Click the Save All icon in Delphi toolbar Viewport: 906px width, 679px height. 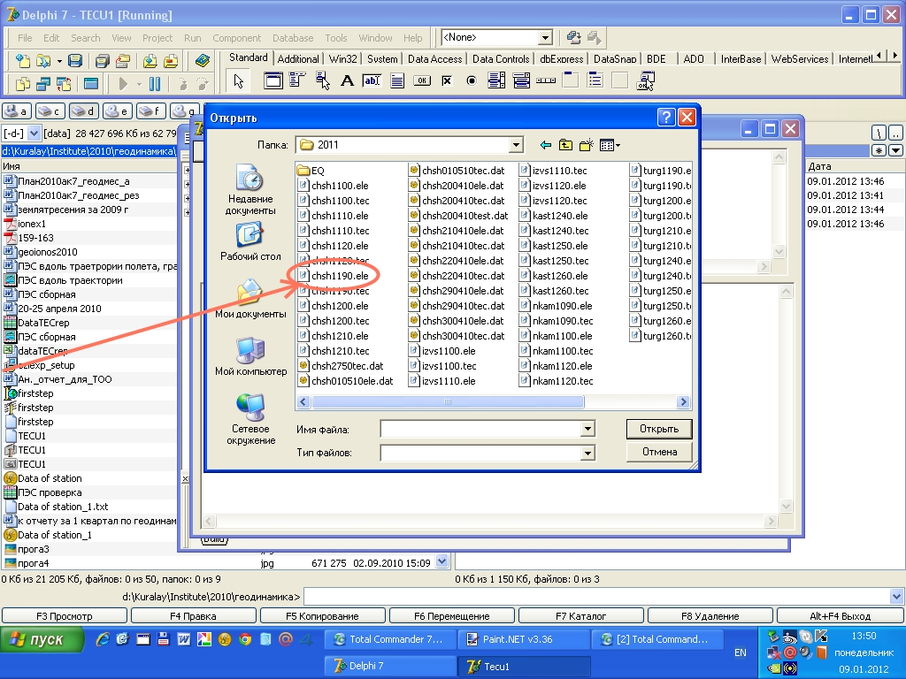pos(103,61)
